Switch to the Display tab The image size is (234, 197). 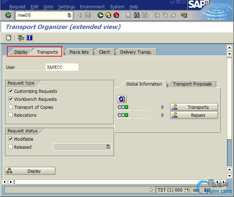point(21,52)
